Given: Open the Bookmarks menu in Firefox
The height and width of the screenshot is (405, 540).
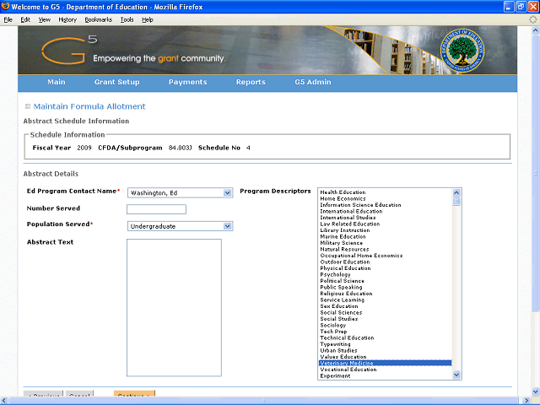Looking at the screenshot, I should pyautogui.click(x=98, y=19).
